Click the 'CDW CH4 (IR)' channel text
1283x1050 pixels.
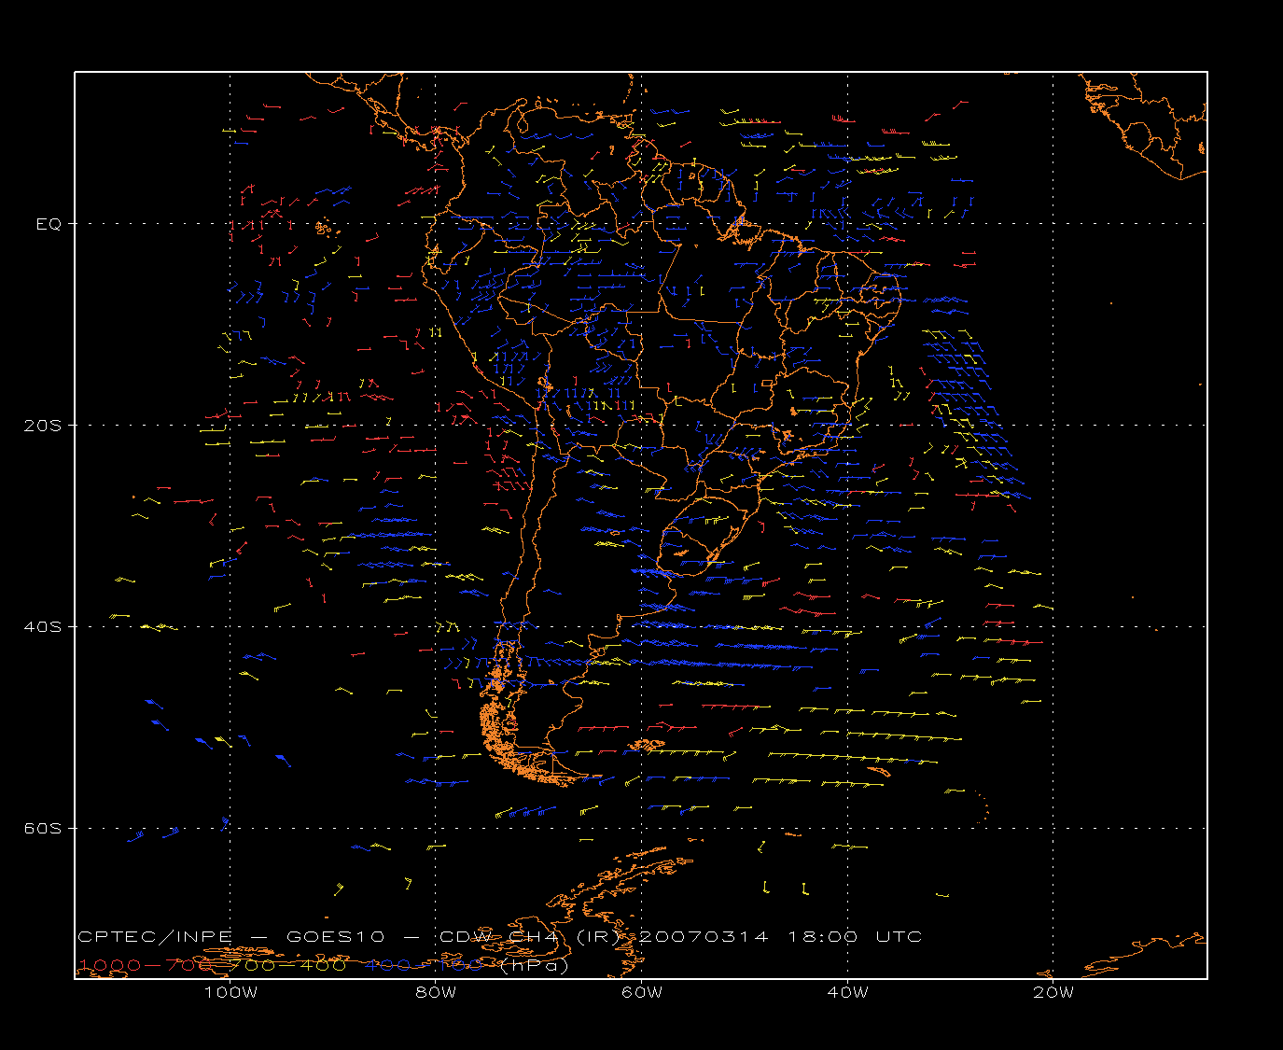point(530,937)
